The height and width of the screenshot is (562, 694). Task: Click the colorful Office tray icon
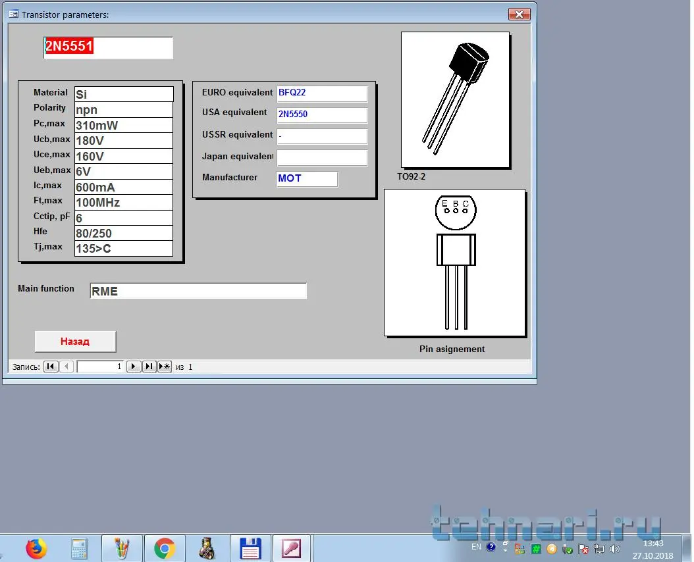(520, 549)
